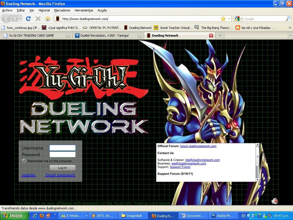Go forward using the Forward arrow
The image size is (293, 220).
coord(14,19)
